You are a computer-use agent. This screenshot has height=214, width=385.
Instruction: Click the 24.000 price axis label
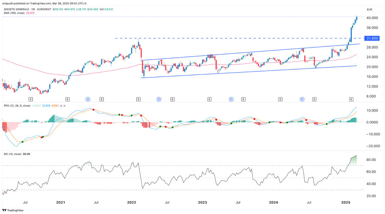coord(372,57)
